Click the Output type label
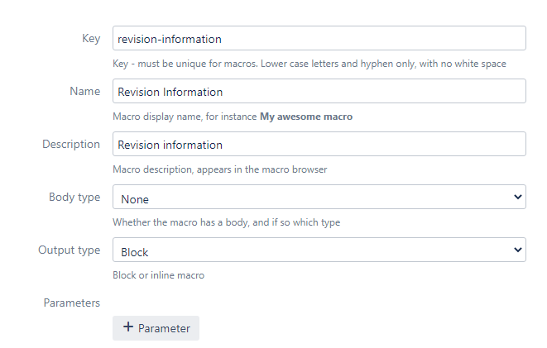 pyautogui.click(x=70, y=250)
